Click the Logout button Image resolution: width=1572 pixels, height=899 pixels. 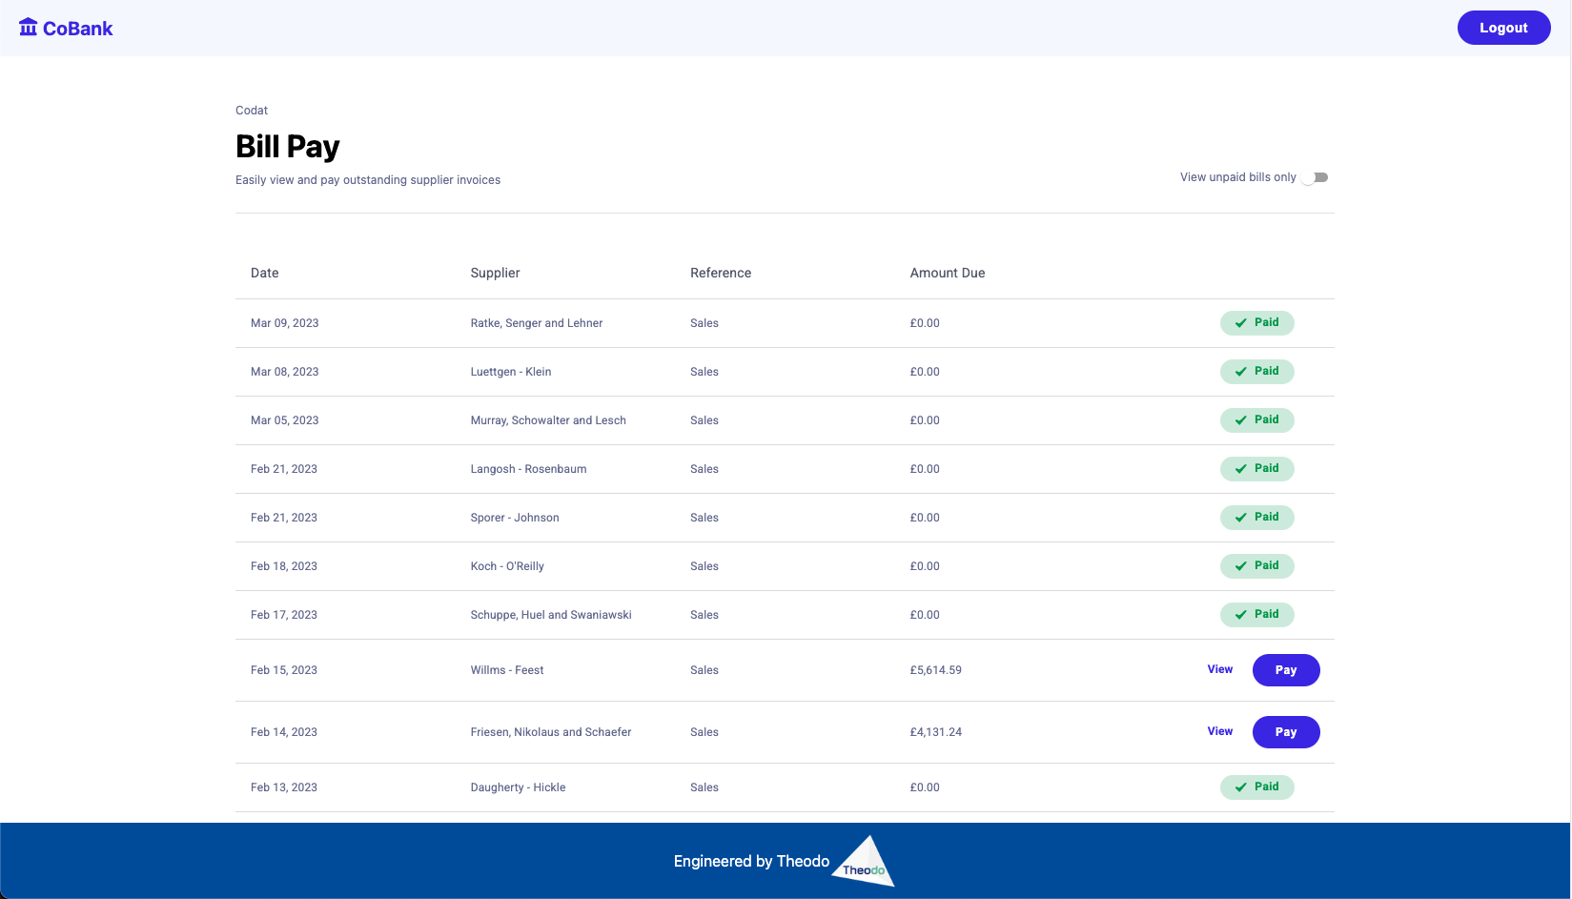pos(1503,28)
